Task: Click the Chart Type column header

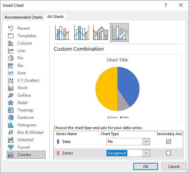Action: click(x=110, y=134)
